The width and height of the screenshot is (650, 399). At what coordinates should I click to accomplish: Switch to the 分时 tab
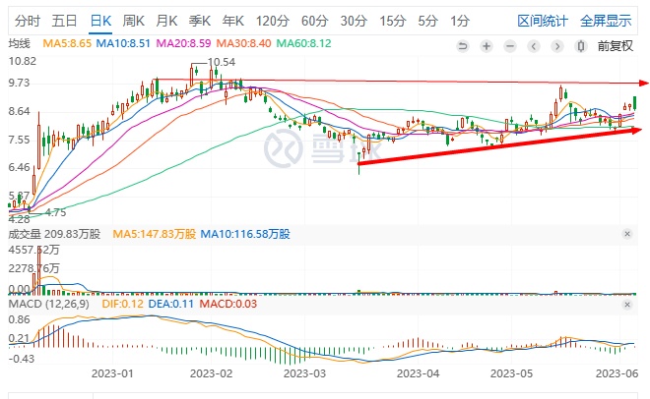click(x=29, y=20)
